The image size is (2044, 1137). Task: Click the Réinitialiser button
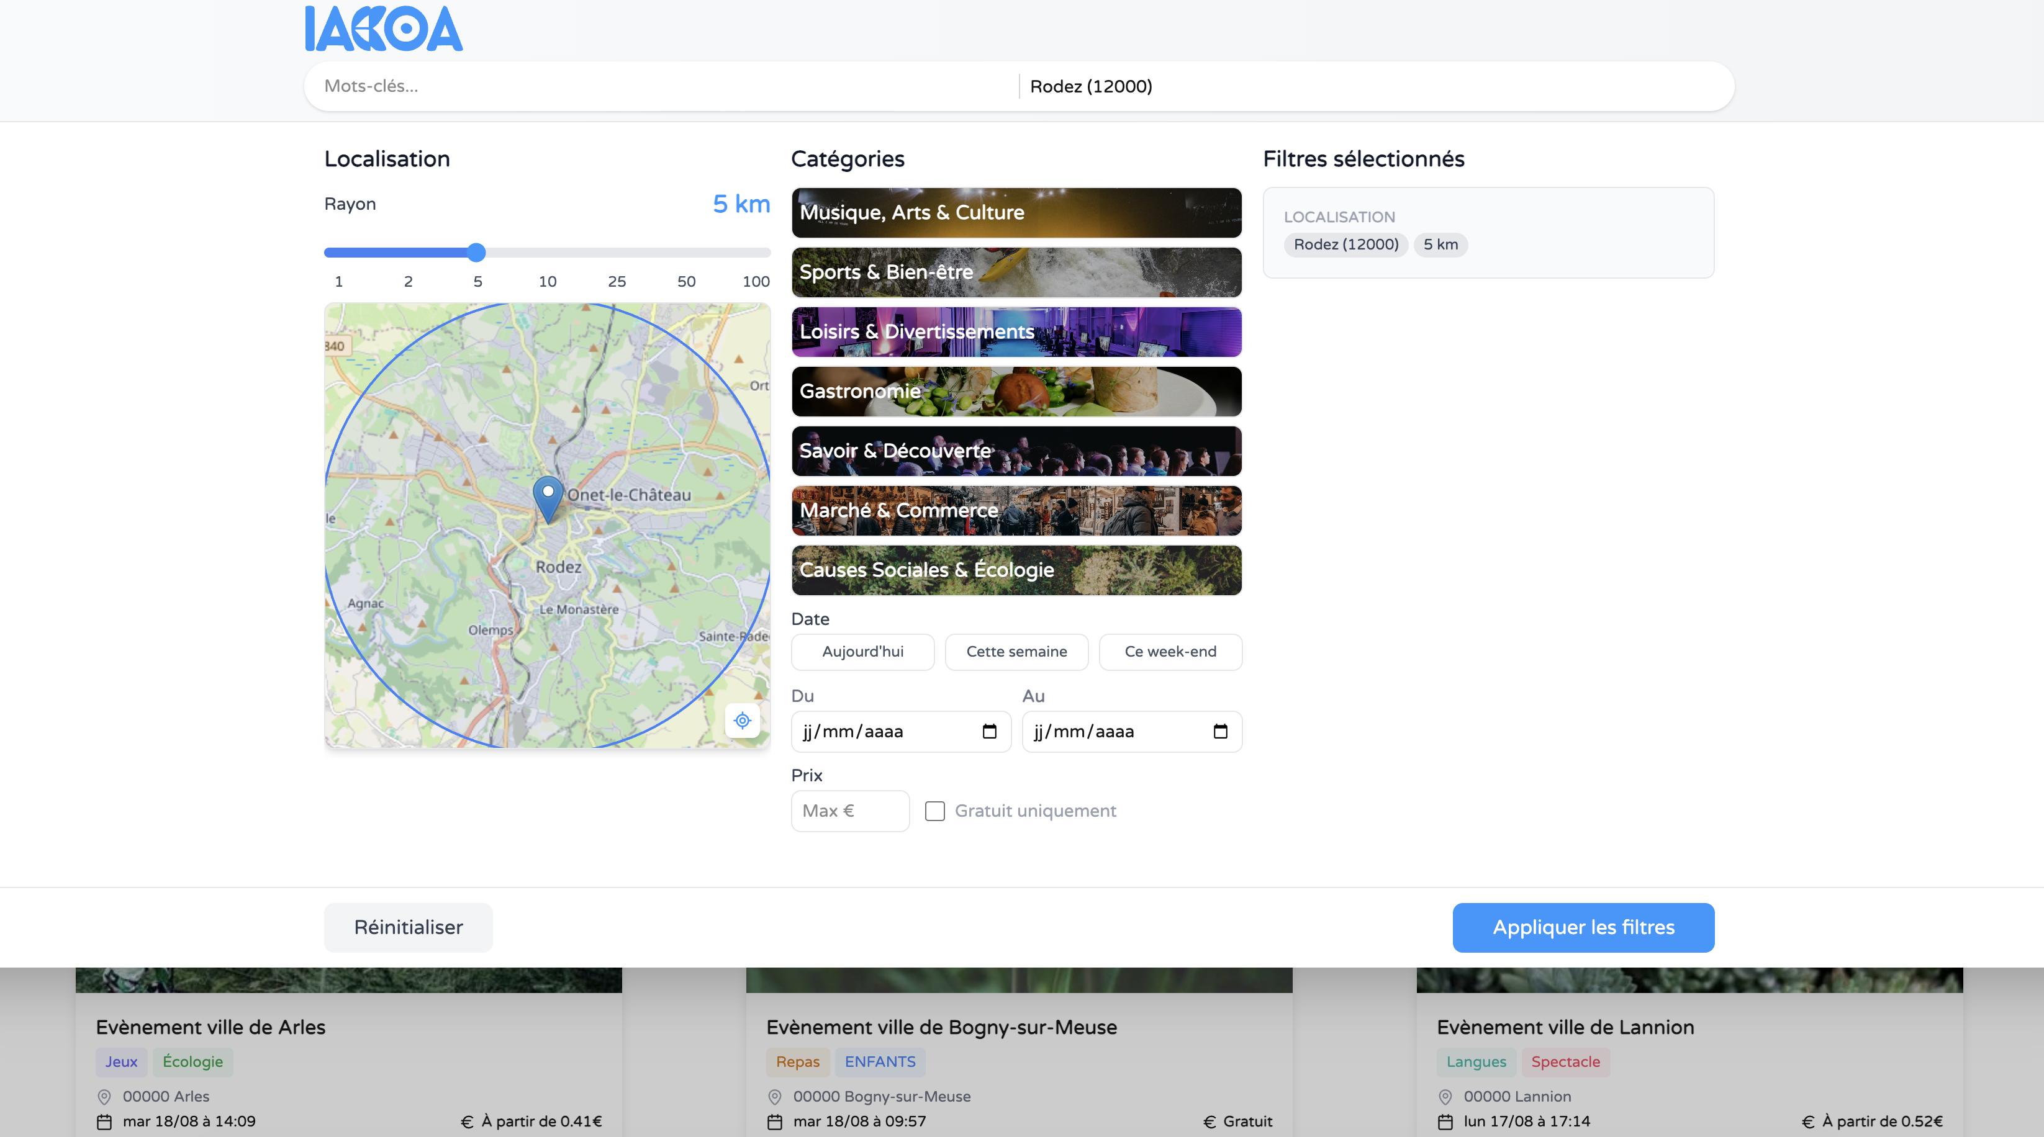[408, 927]
